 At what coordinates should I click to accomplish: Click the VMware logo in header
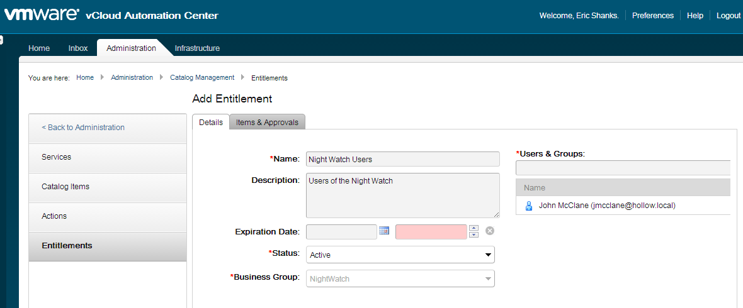pyautogui.click(x=42, y=15)
